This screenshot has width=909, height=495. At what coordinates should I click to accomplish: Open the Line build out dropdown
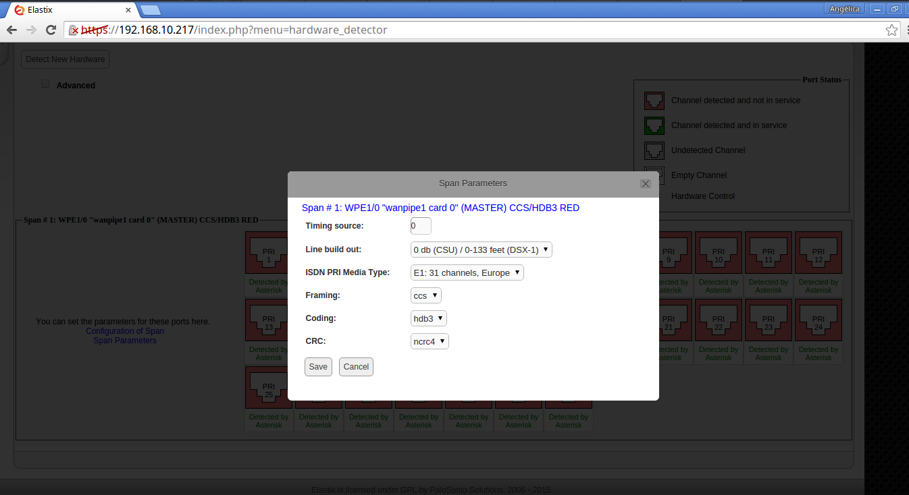481,250
